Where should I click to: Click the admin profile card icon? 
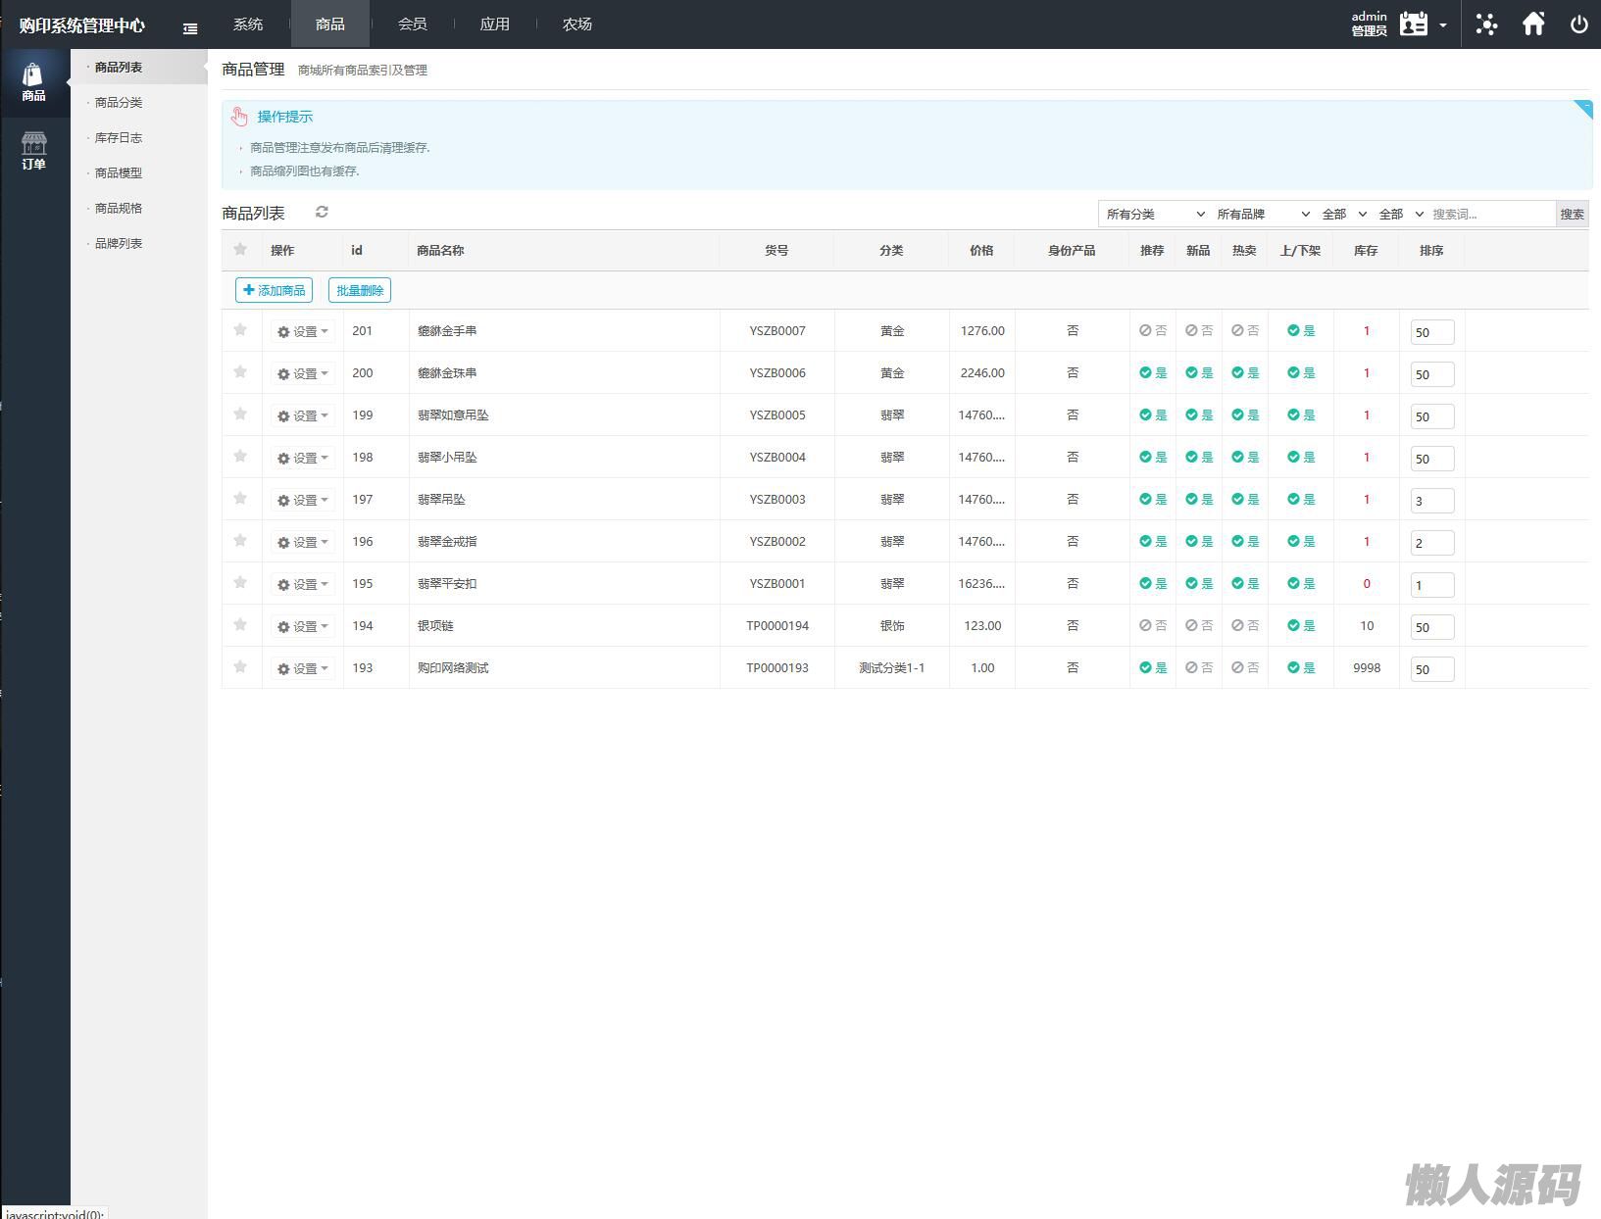(x=1414, y=24)
